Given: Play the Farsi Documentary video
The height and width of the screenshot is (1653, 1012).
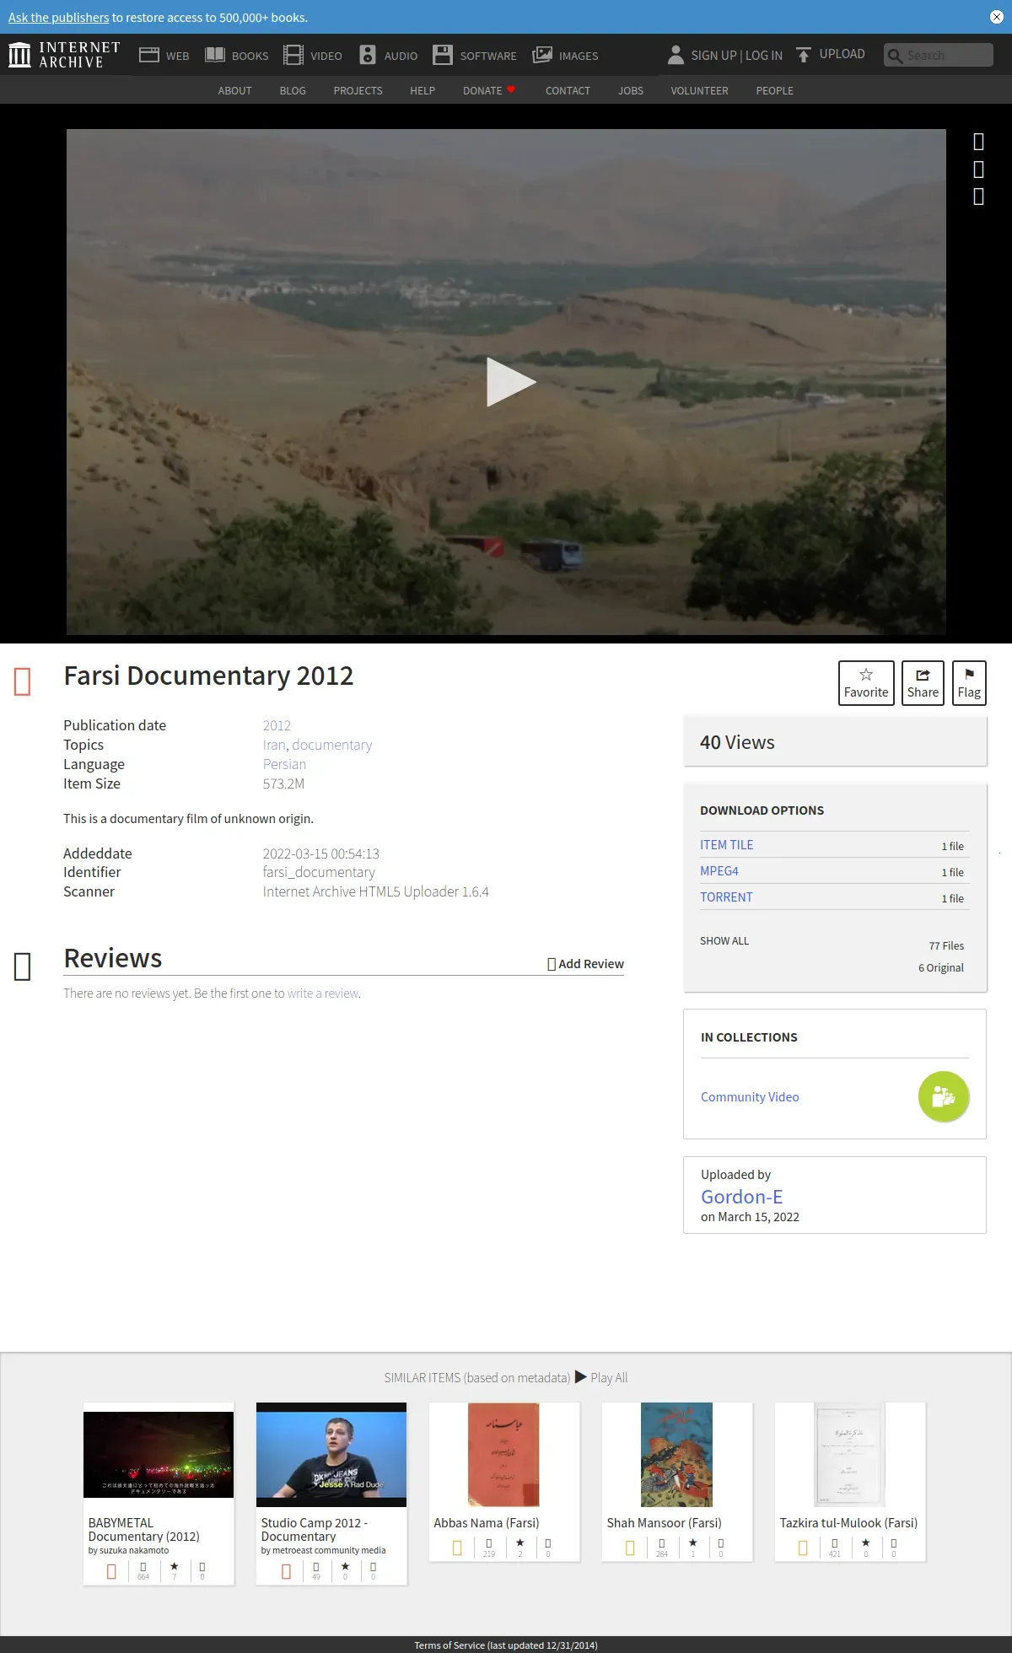Looking at the screenshot, I should pyautogui.click(x=511, y=382).
